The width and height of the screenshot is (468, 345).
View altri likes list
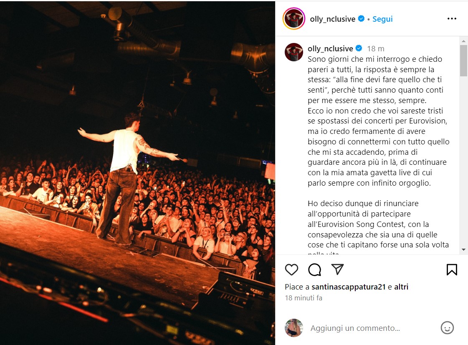[401, 287]
